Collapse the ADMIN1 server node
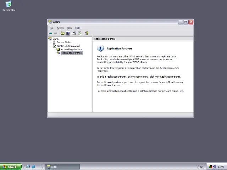 point(50,46)
